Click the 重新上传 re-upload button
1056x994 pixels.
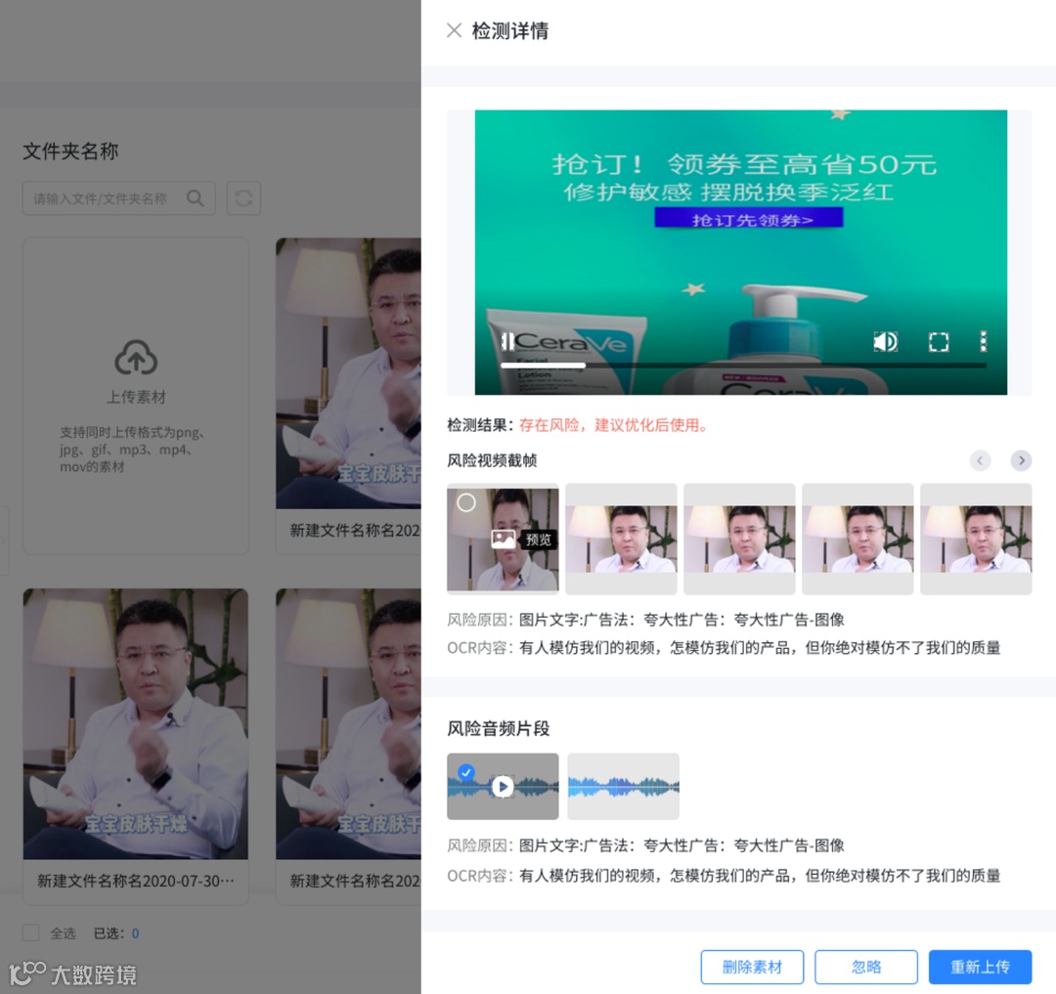tap(980, 967)
